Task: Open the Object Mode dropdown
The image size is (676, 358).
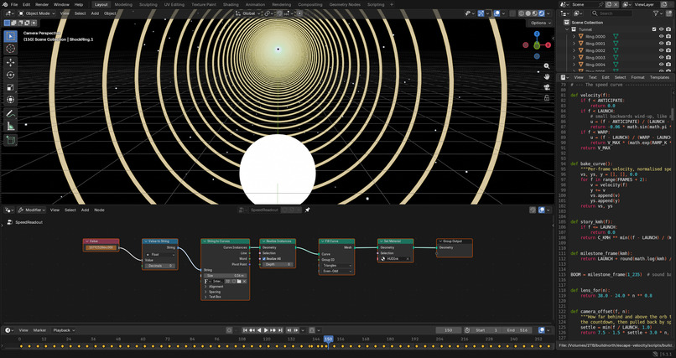Action: pos(37,13)
